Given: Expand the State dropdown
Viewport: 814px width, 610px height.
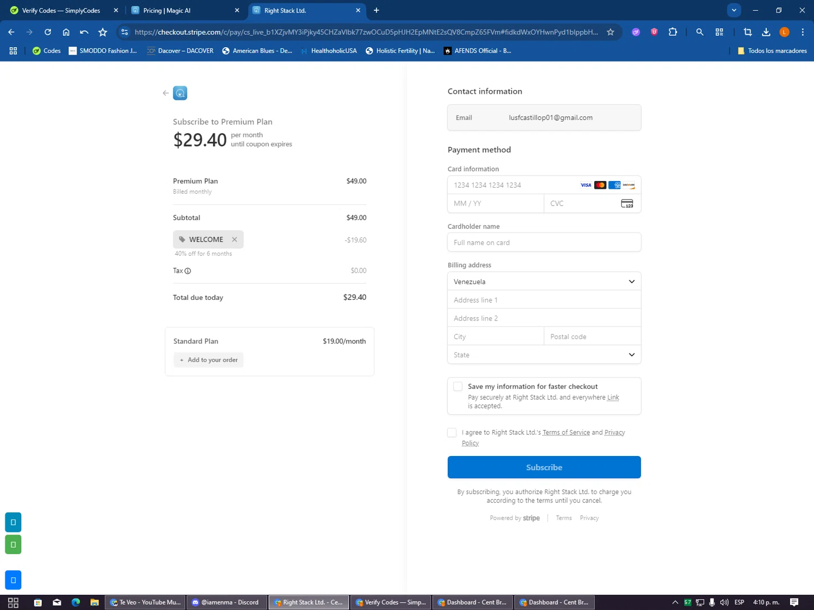Looking at the screenshot, I should click(544, 355).
